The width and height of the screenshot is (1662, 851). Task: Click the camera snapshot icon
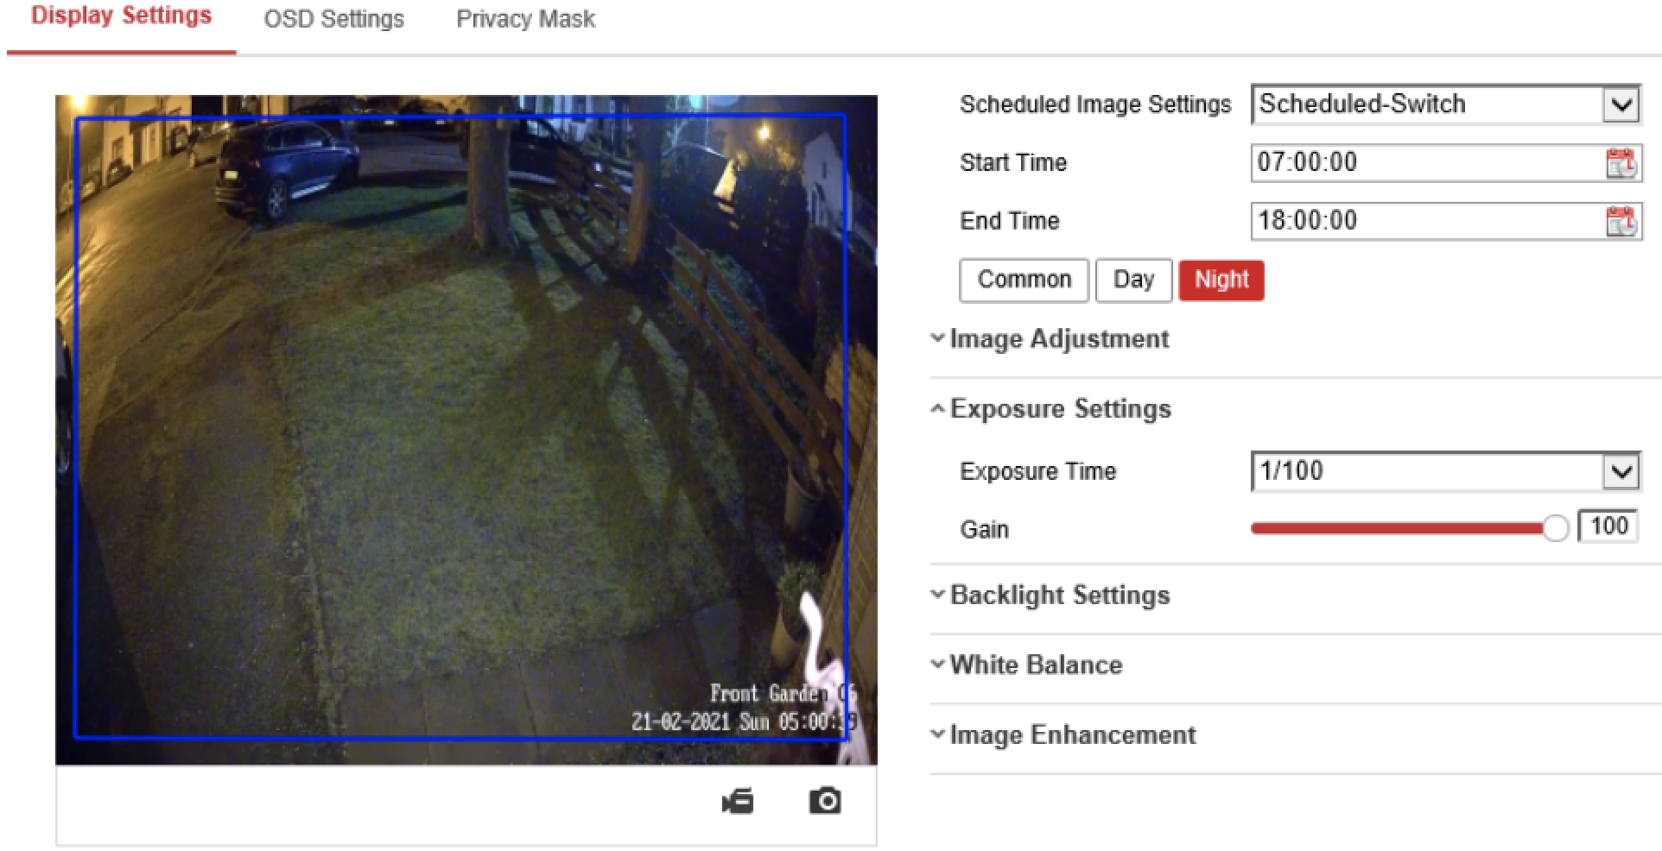click(x=825, y=801)
